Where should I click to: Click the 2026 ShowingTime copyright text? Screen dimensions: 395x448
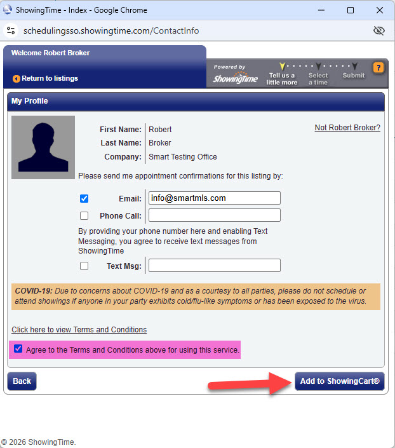tap(39, 442)
